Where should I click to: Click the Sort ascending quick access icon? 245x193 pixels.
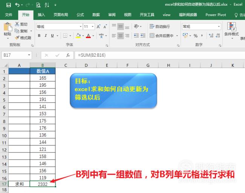[47, 5]
